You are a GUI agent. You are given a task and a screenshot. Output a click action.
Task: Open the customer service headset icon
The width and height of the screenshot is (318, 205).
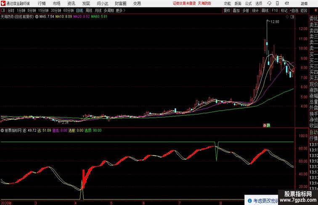(269, 3)
